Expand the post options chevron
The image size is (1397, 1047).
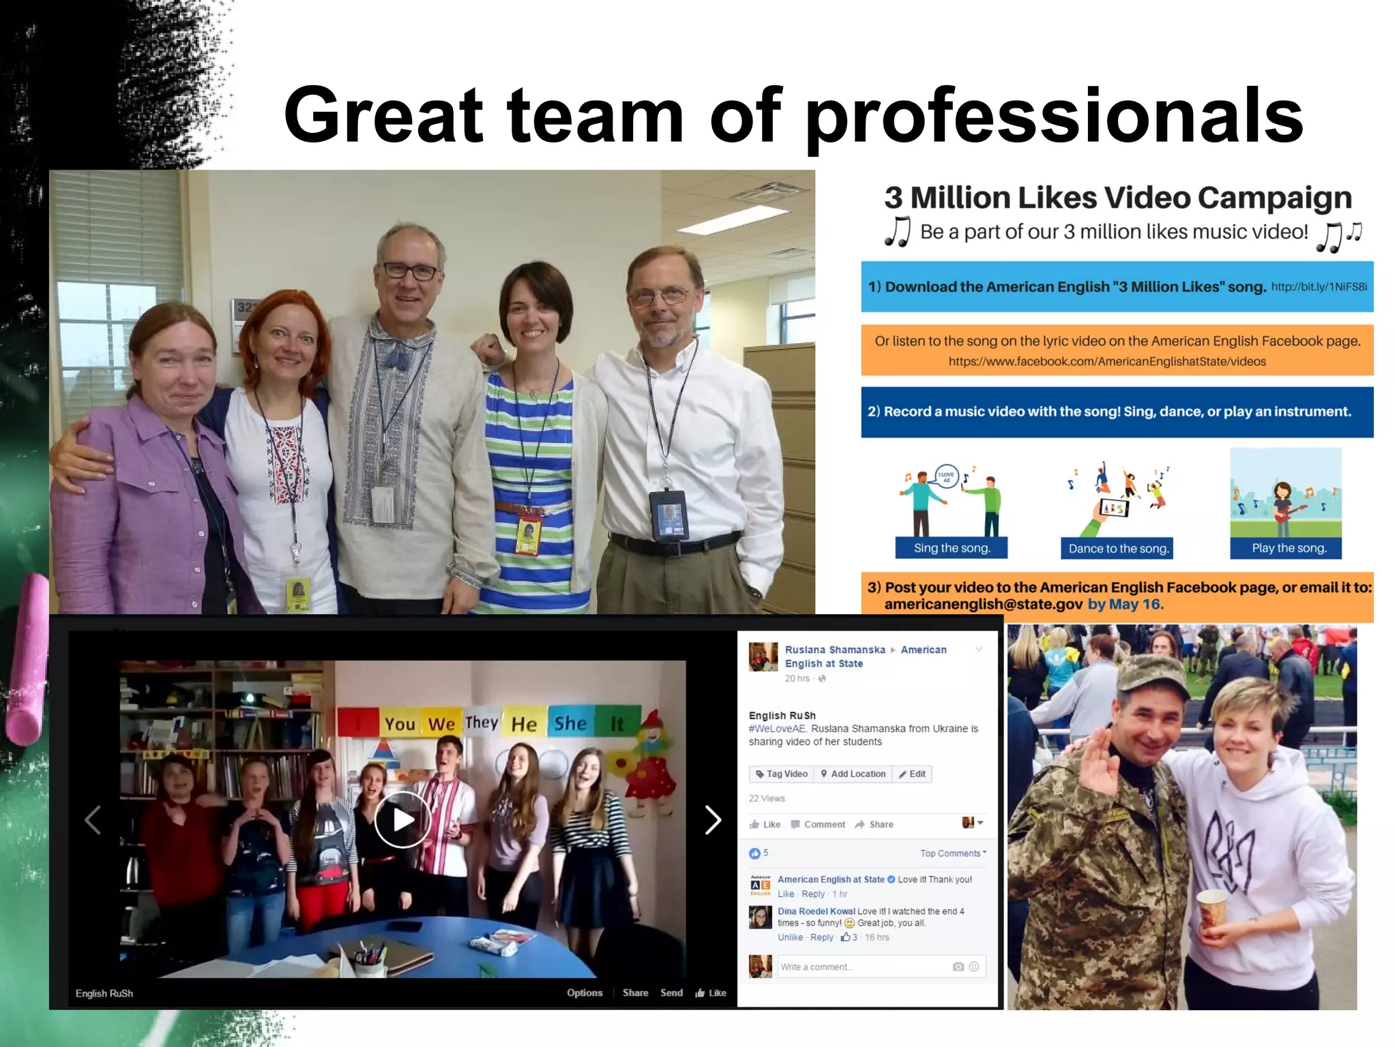pyautogui.click(x=979, y=649)
